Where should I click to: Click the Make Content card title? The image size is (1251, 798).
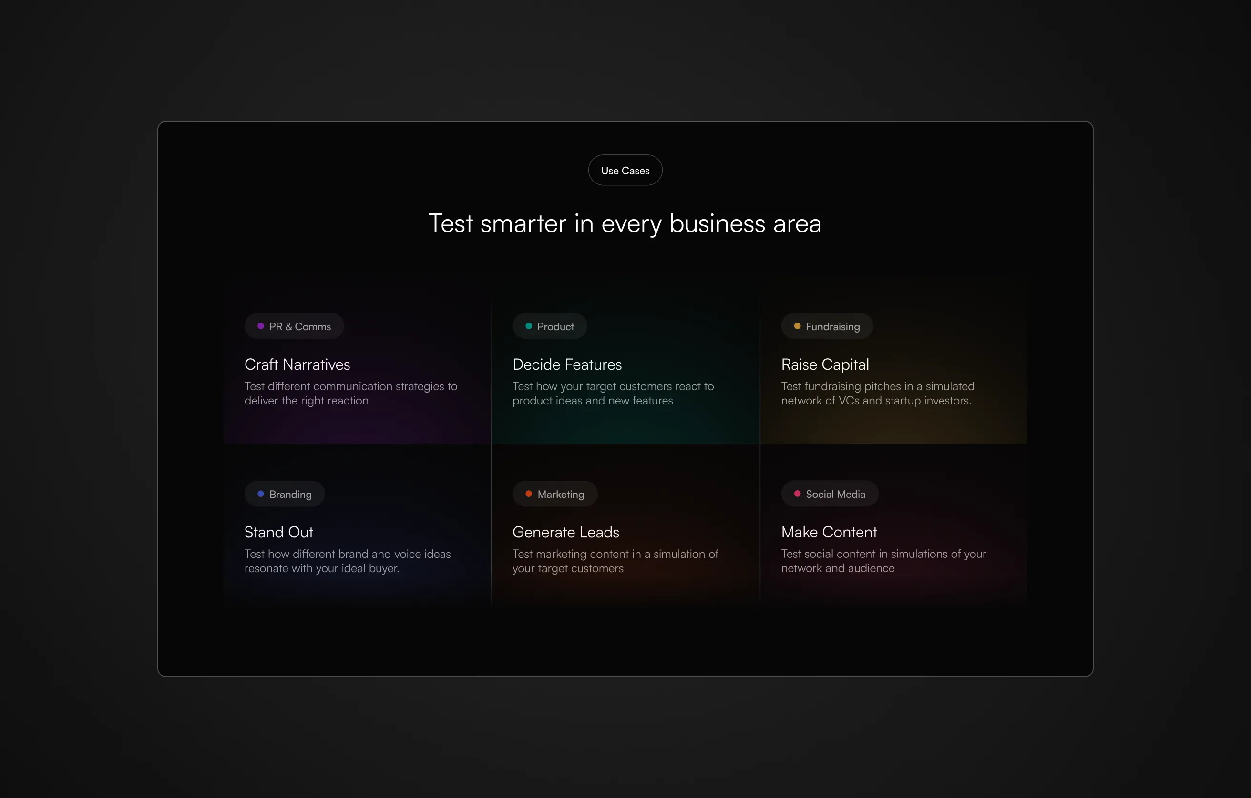coord(829,532)
